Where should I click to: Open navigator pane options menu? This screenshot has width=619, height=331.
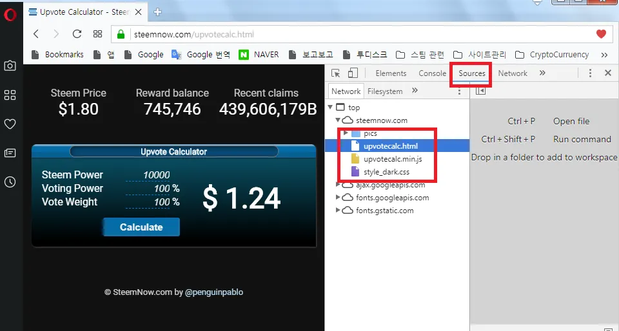459,91
